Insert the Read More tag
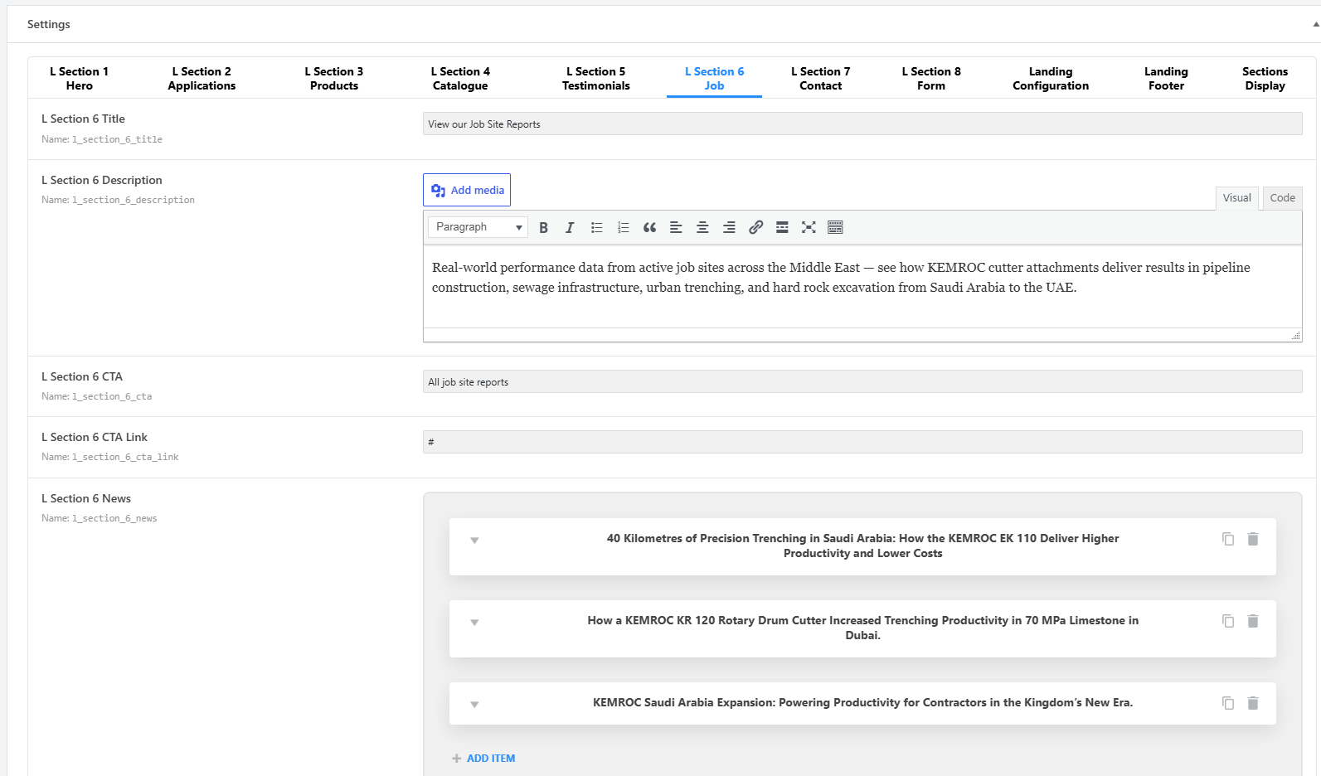 tap(782, 227)
